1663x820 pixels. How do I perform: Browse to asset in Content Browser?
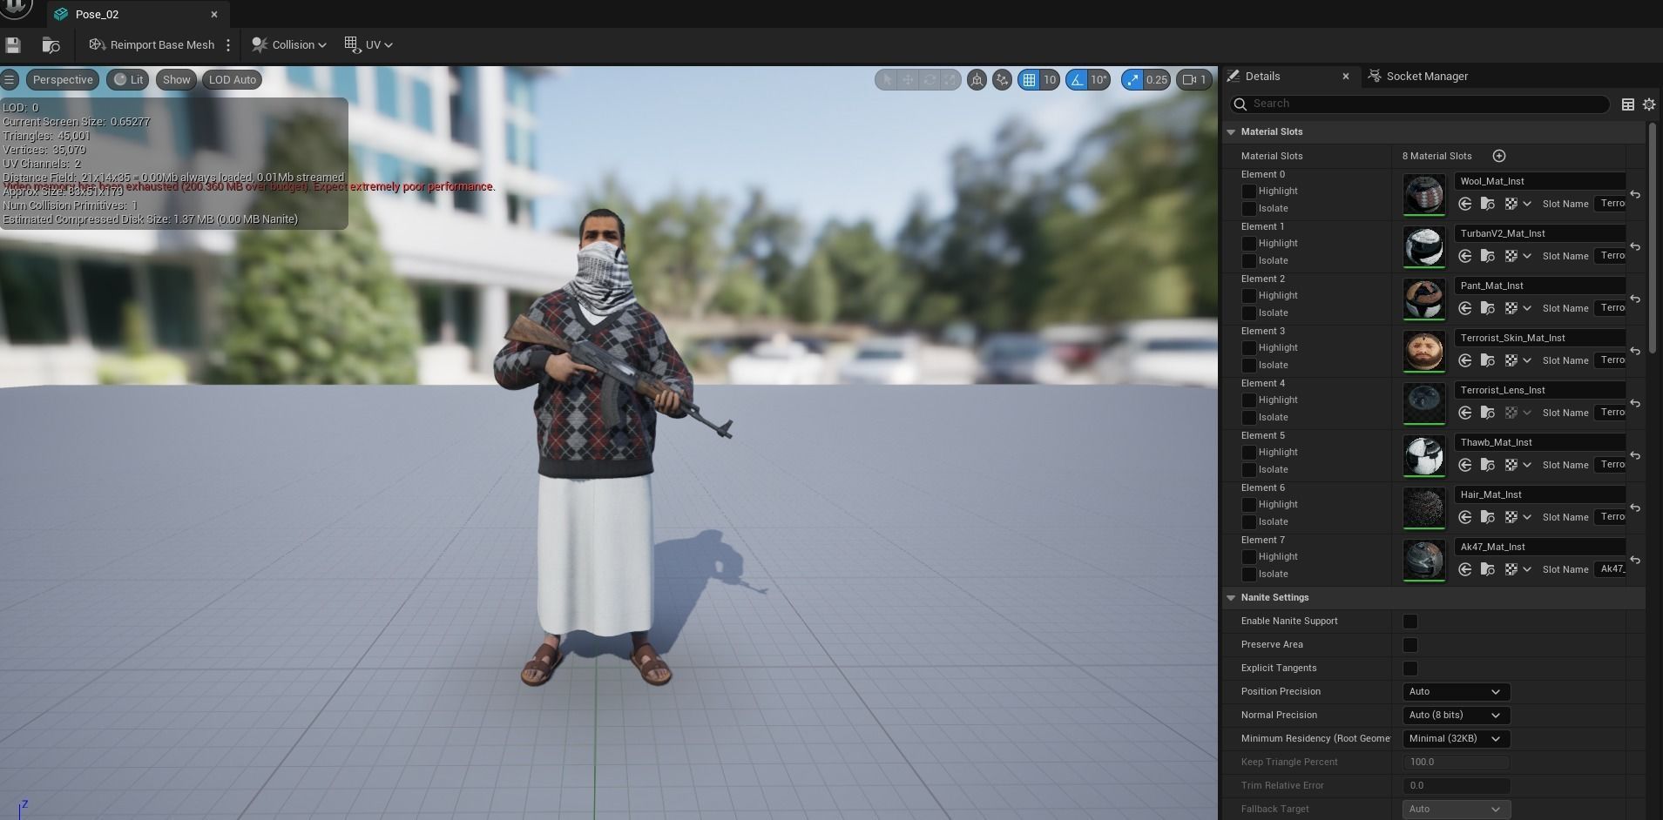point(51,44)
